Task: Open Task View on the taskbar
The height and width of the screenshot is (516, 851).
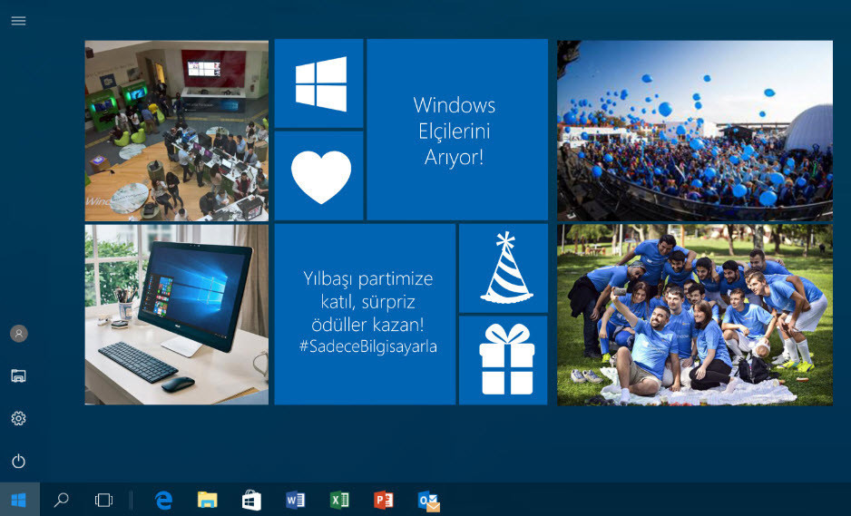Action: [x=103, y=500]
